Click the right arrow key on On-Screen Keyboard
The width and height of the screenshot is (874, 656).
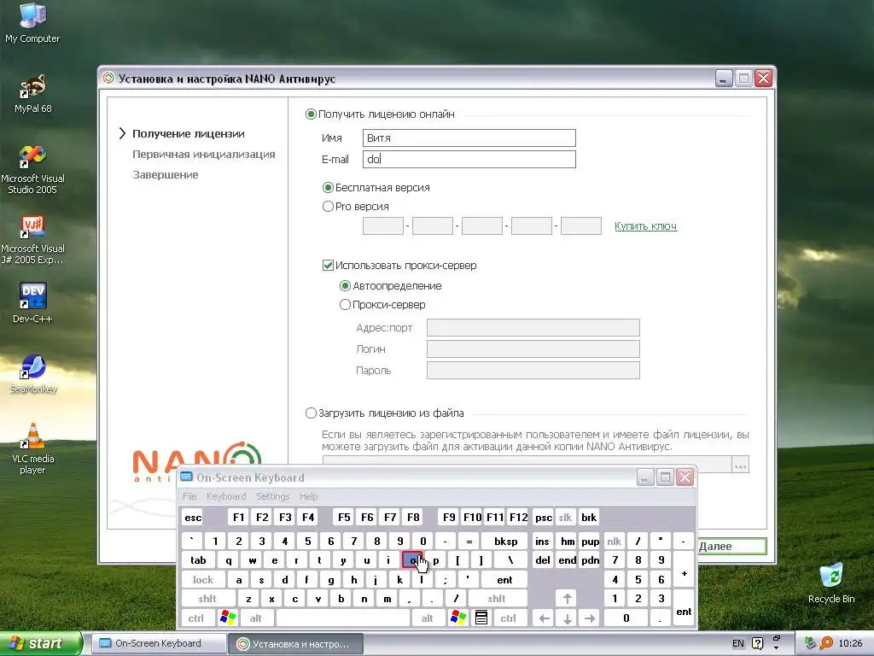tap(590, 618)
